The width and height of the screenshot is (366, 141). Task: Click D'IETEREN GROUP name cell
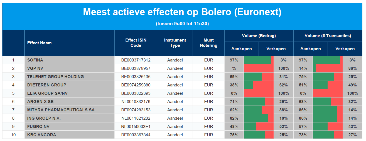[x=70, y=85]
